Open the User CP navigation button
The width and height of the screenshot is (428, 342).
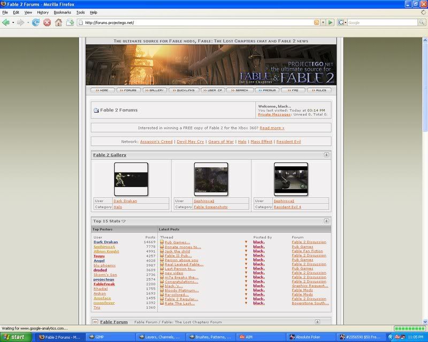click(213, 90)
